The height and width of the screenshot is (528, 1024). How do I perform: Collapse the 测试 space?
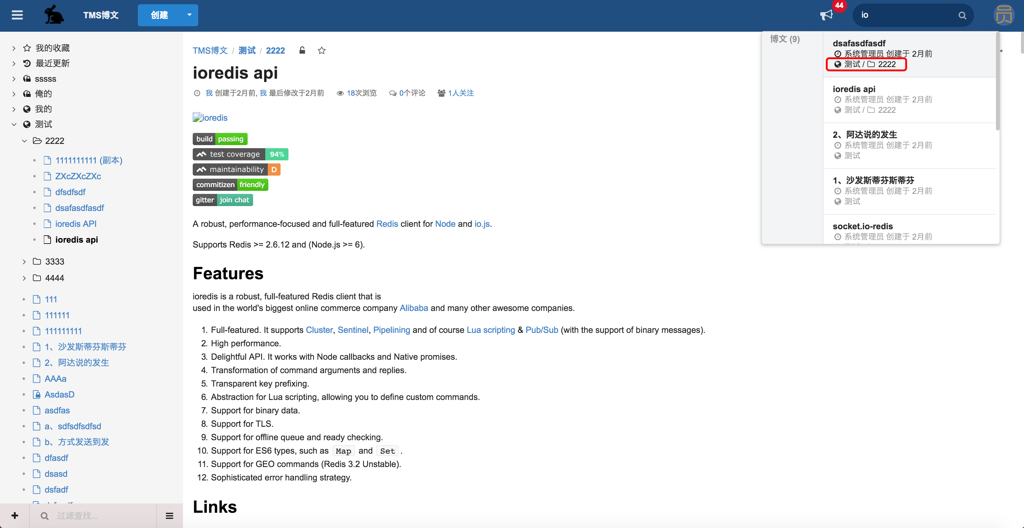click(14, 124)
